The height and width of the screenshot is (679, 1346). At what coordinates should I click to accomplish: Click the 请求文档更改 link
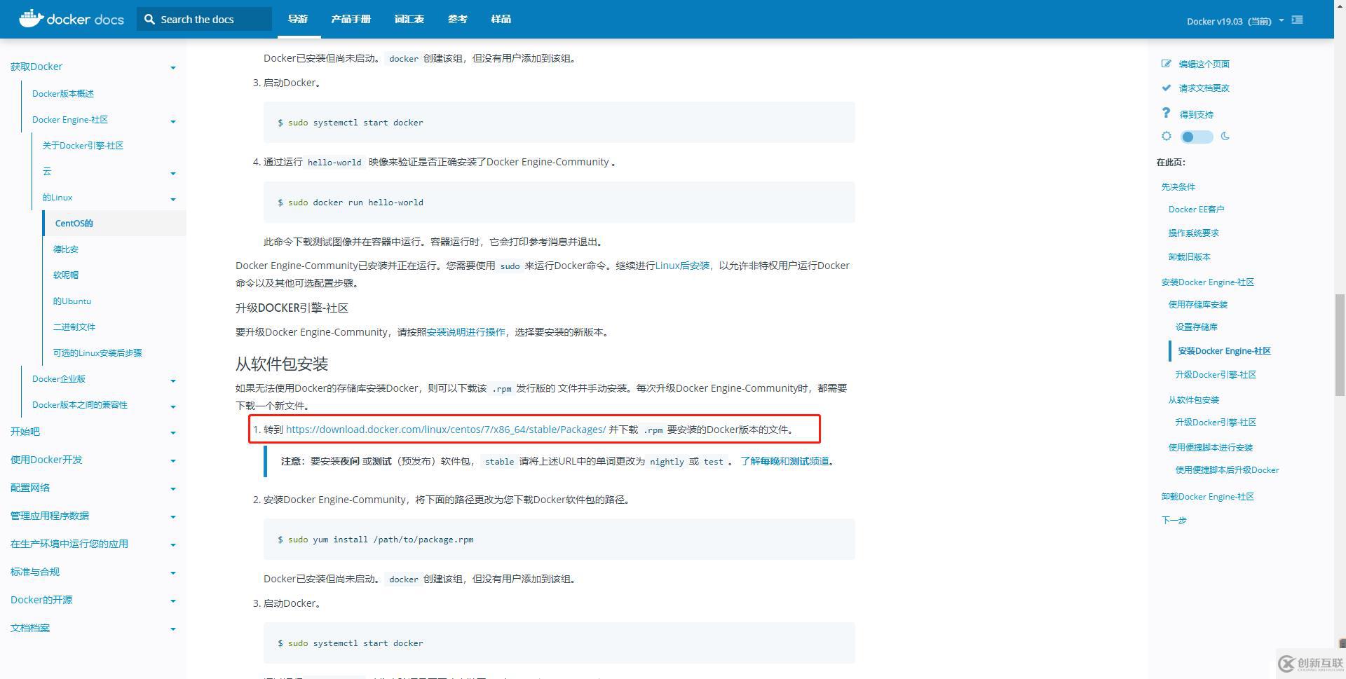(1204, 88)
